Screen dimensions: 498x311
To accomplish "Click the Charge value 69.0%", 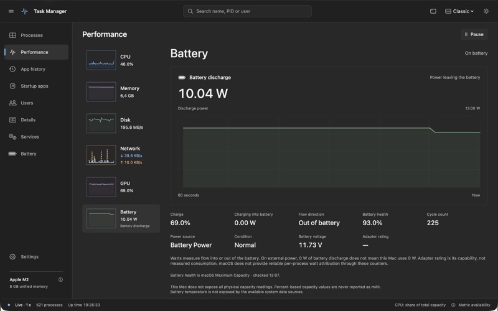I will [x=180, y=223].
